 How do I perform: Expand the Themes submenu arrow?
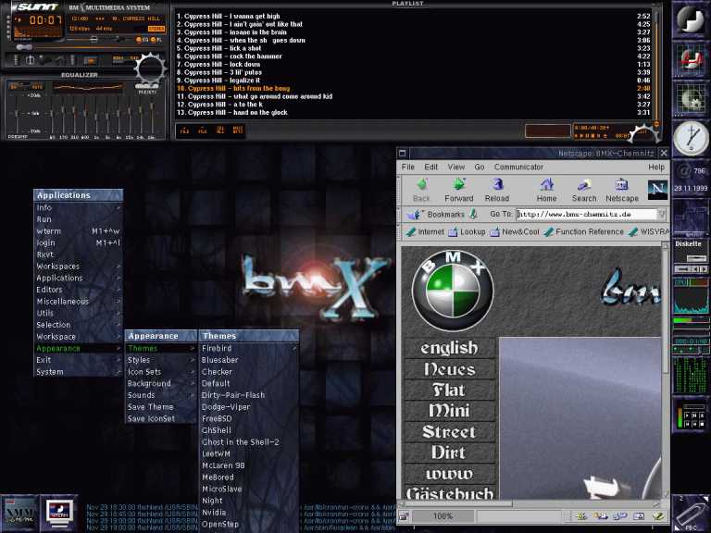click(193, 348)
